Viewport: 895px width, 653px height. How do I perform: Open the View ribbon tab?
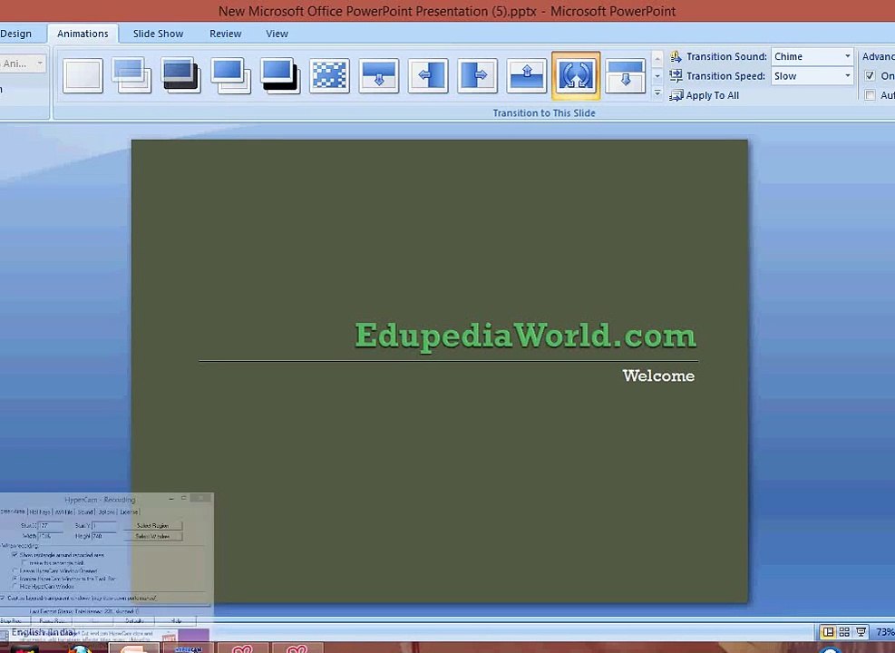pos(277,34)
